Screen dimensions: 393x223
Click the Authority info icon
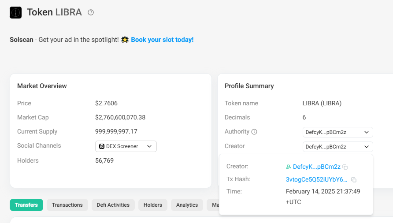(254, 132)
